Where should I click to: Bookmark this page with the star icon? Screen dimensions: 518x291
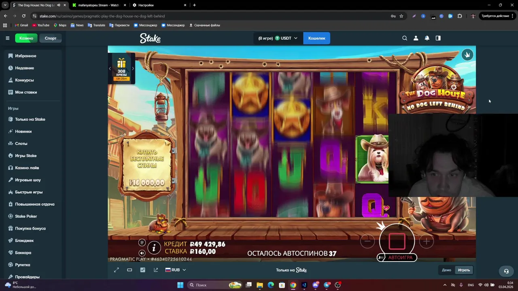click(401, 16)
